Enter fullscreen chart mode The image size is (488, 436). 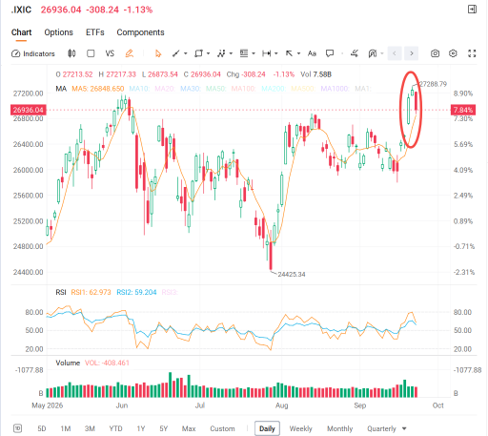pyautogui.click(x=472, y=53)
